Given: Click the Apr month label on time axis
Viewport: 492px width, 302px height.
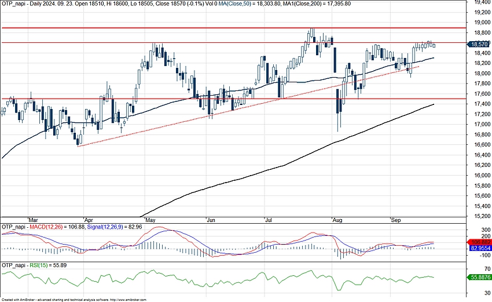Looking at the screenshot, I should (89, 220).
